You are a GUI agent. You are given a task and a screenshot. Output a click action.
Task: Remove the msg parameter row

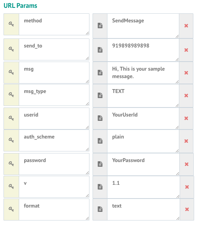coord(186,73)
